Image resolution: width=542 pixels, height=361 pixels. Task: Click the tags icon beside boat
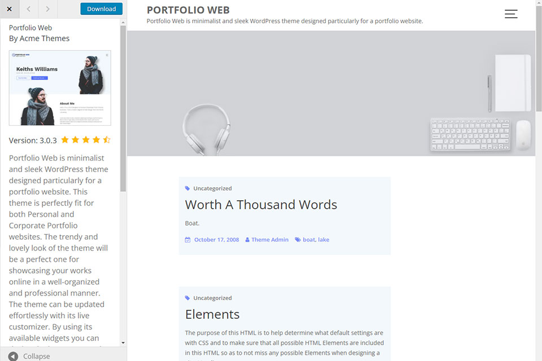[x=298, y=239]
